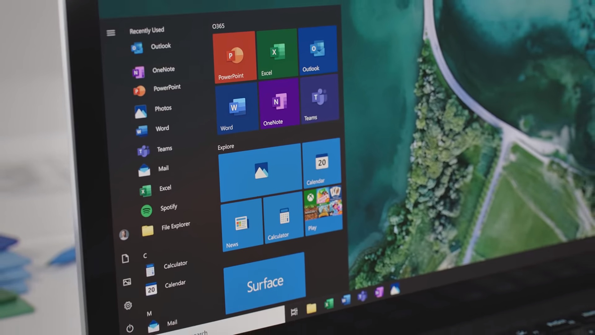Toggle user profile icon in Start menu
The height and width of the screenshot is (335, 595).
[x=124, y=235]
